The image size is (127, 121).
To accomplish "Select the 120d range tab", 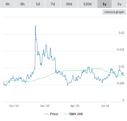I will click(x=87, y=4).
